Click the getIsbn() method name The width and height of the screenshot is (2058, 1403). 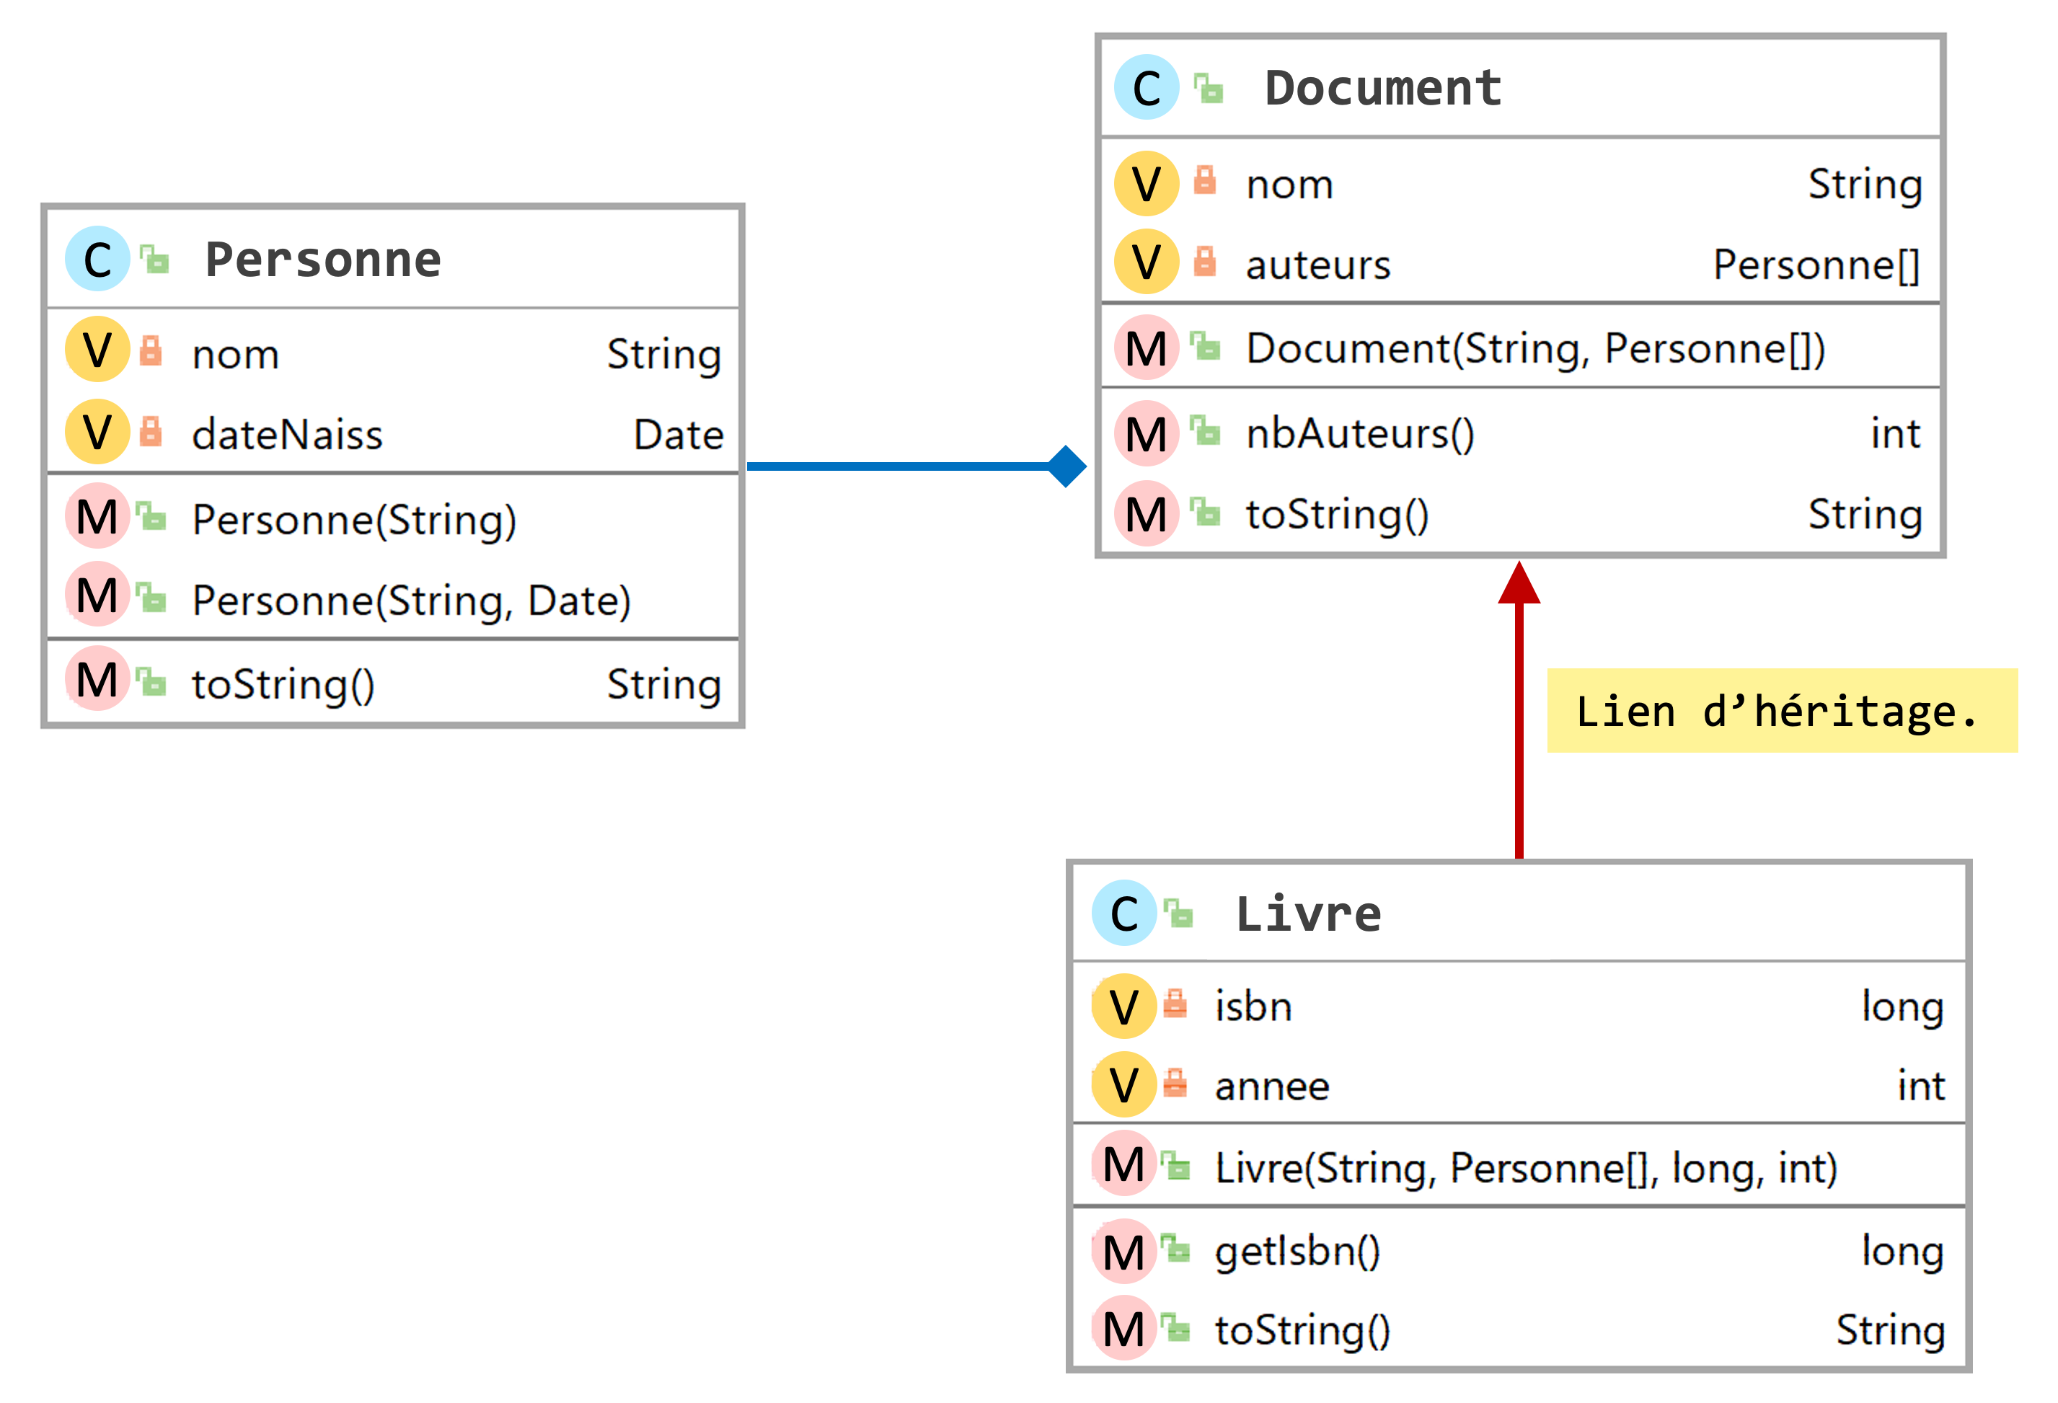pyautogui.click(x=1297, y=1252)
